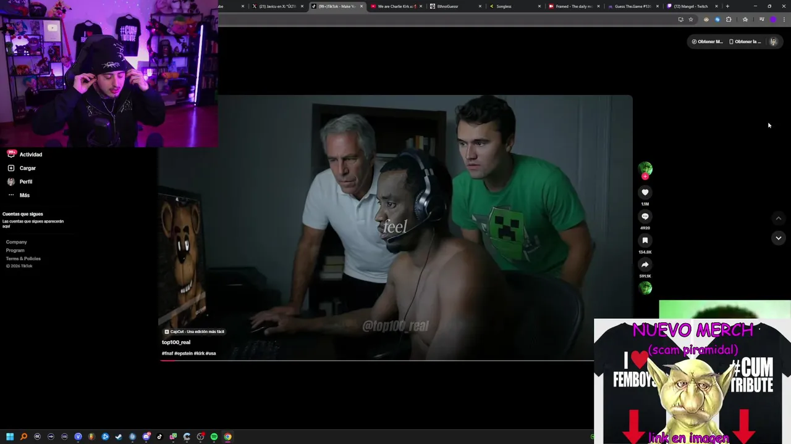The image size is (791, 444).
Task: Follow creator with red plus badge
Action: pyautogui.click(x=645, y=176)
